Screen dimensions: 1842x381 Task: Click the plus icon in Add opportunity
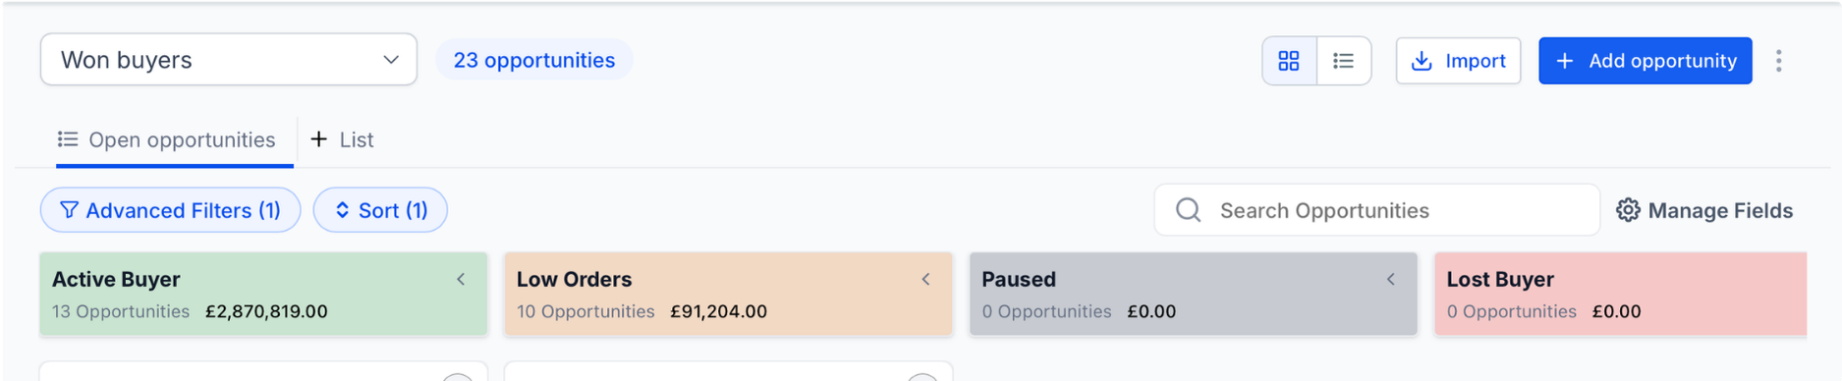(x=1565, y=61)
